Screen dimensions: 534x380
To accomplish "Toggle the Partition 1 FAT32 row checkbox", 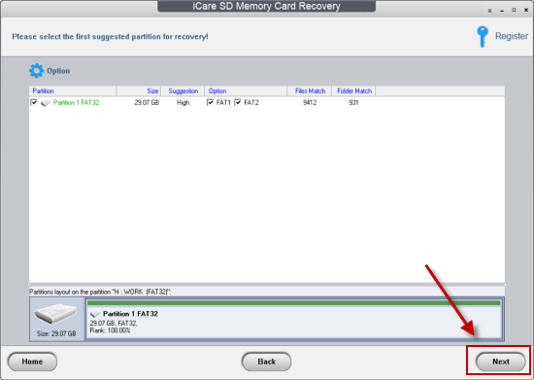I will (x=34, y=102).
